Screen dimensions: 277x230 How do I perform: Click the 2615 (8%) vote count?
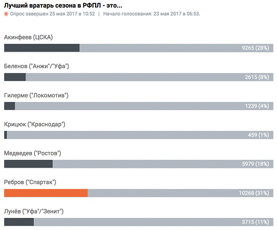point(256,77)
